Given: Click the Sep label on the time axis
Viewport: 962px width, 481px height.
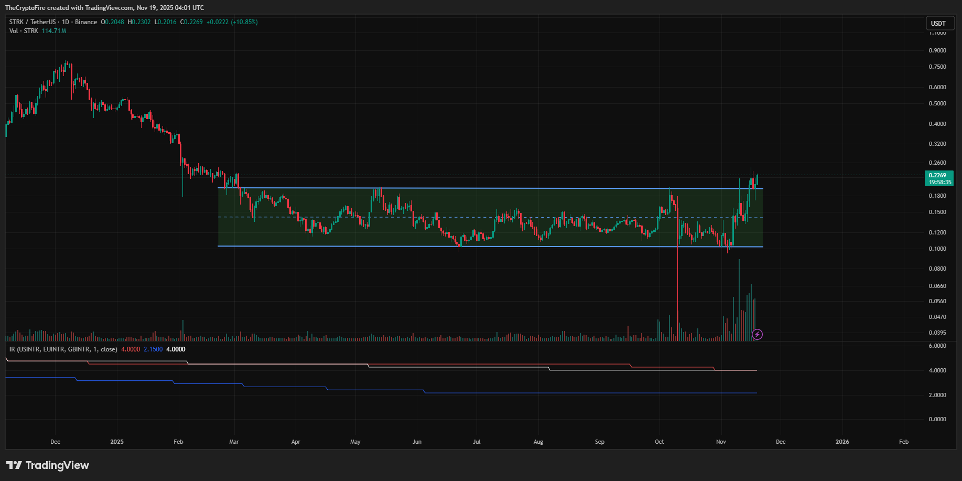Looking at the screenshot, I should (x=600, y=442).
